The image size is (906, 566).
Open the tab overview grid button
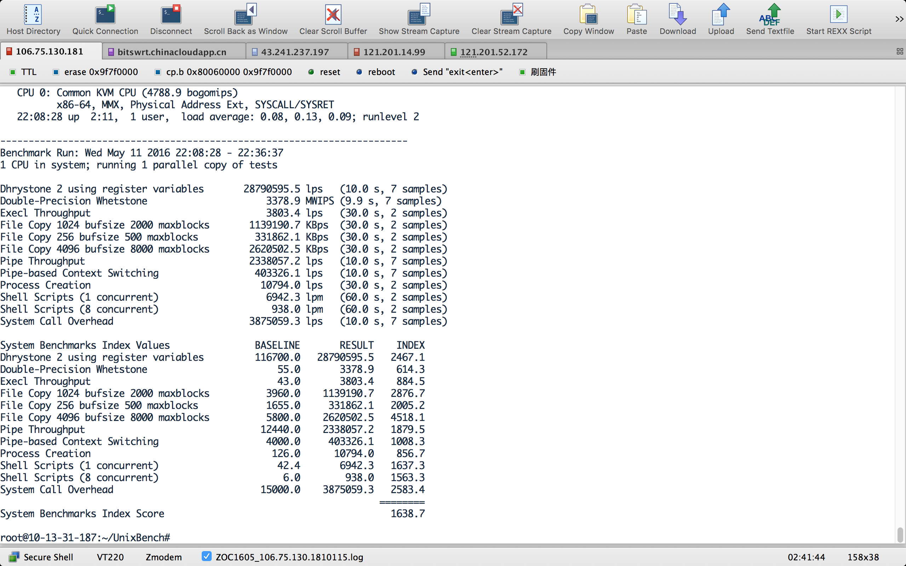coord(900,52)
